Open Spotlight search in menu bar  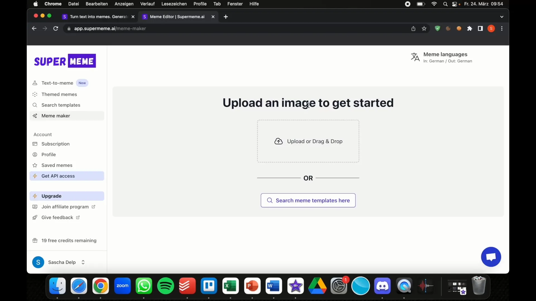pyautogui.click(x=445, y=4)
